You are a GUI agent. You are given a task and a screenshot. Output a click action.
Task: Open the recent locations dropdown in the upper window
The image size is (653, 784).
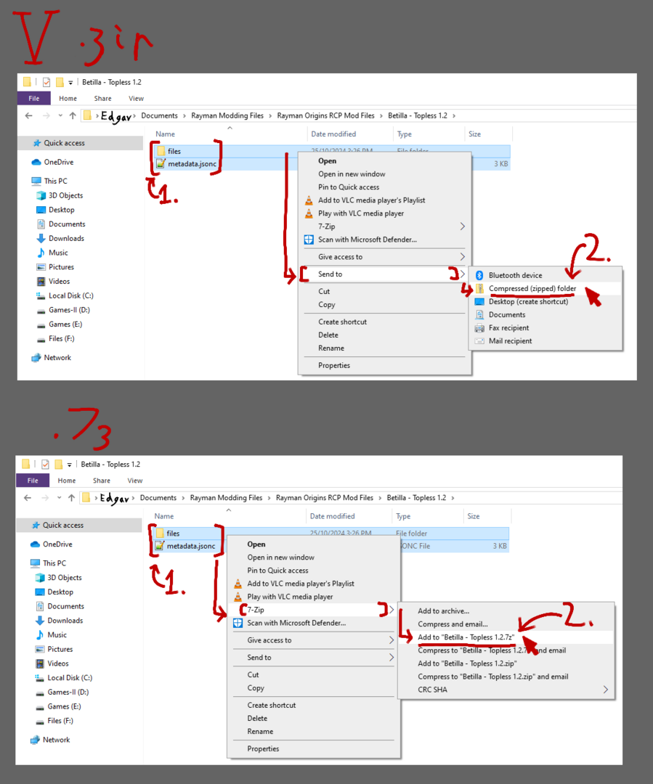60,115
